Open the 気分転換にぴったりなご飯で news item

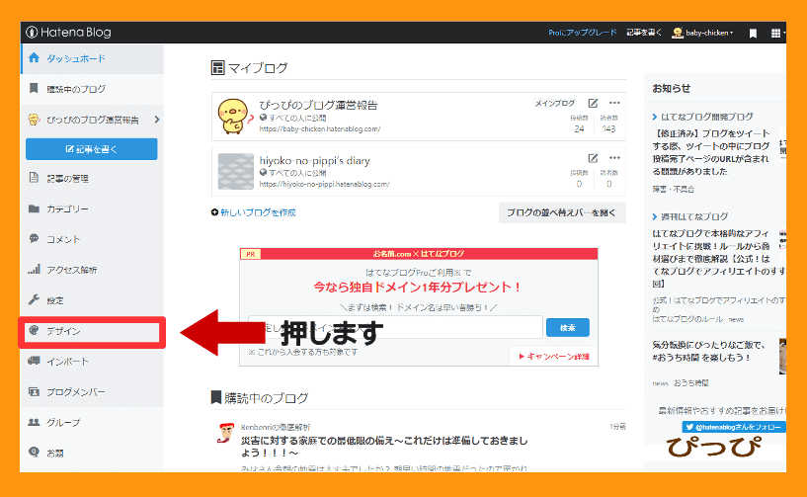coord(708,351)
